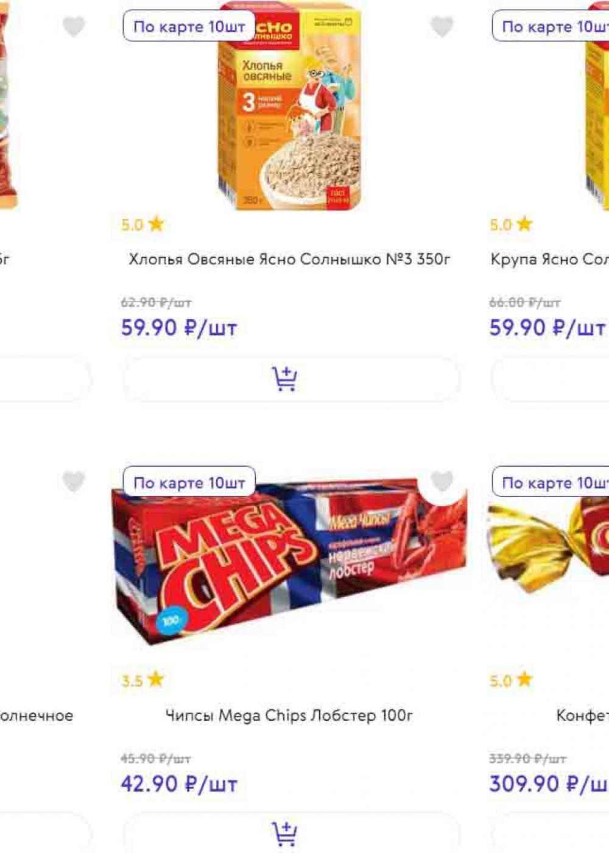
Task: Open the oat flakes box product image
Action: pos(290,107)
